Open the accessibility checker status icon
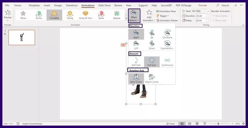This screenshot has width=248, height=128. (18, 124)
